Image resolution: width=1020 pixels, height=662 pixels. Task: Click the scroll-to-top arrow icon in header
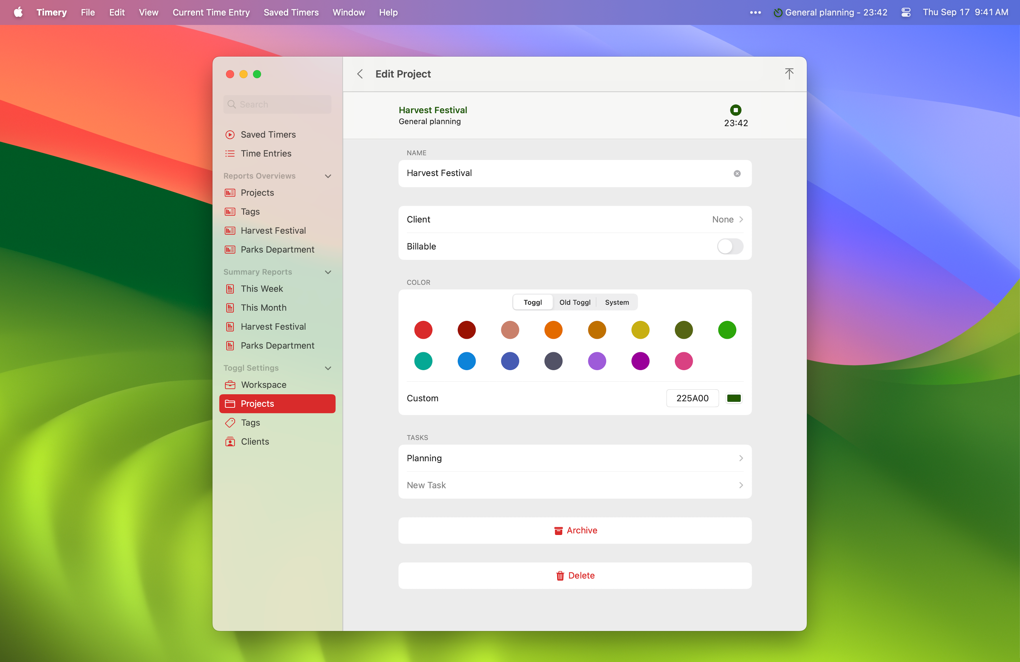coord(789,74)
